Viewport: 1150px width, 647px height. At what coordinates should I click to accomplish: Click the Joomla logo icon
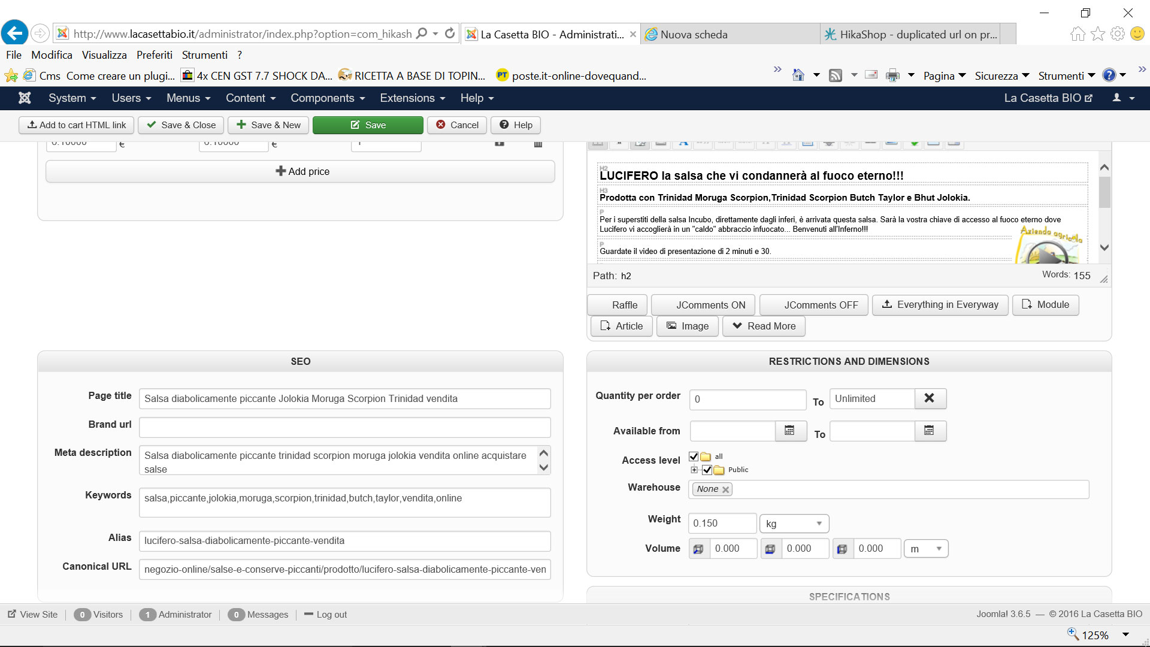pos(25,98)
